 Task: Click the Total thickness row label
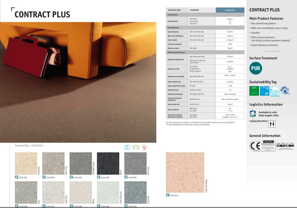coord(173,32)
